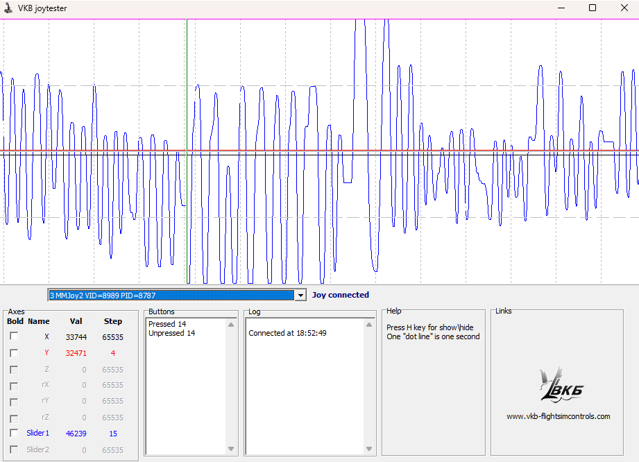Click the Log panel scroll up arrow

[x=370, y=324]
